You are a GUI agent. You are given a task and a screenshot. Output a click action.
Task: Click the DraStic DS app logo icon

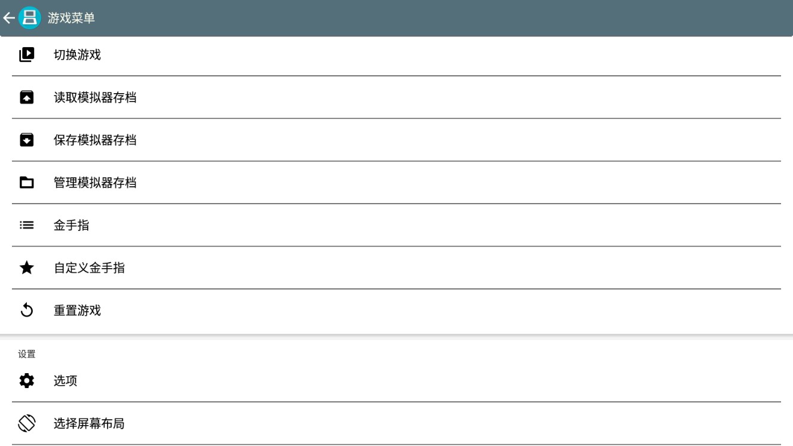[28, 18]
